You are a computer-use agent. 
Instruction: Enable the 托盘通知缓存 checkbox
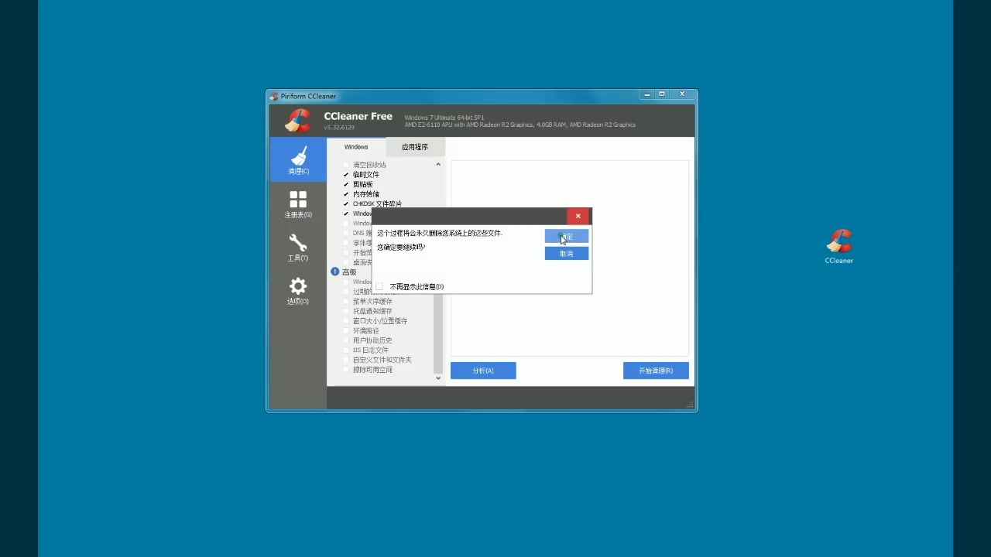click(346, 311)
